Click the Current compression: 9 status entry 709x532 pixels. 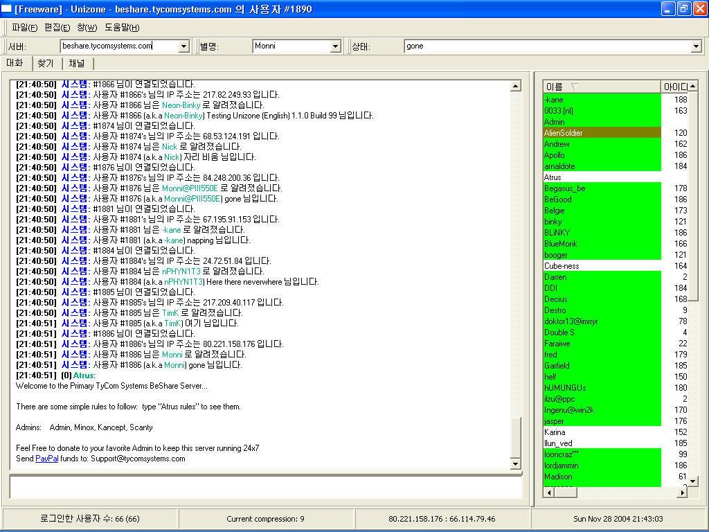coord(265,519)
